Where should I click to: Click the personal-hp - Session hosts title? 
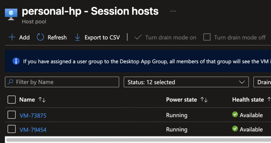[x=90, y=11]
